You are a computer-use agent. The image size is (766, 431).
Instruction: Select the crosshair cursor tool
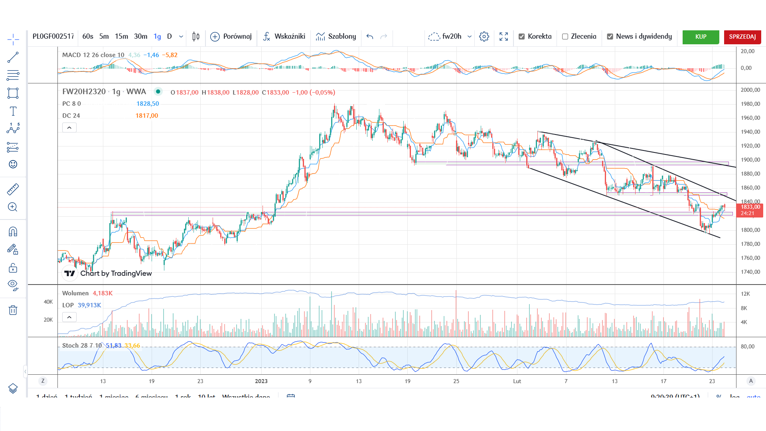[13, 40]
